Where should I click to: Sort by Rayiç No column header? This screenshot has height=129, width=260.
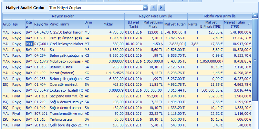click(x=41, y=24)
